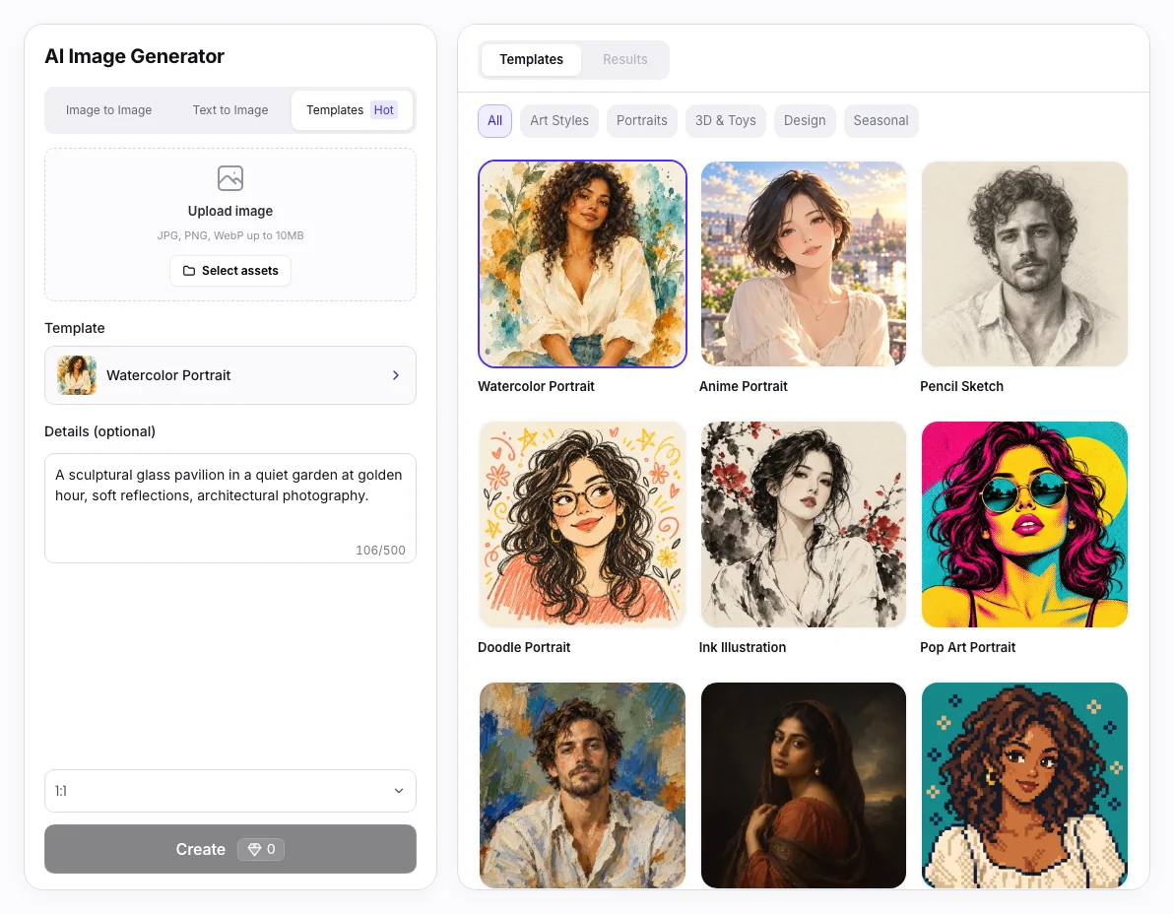Click the folder icon in Select assets
Viewport: 1174px width, 914px height.
coord(189,271)
